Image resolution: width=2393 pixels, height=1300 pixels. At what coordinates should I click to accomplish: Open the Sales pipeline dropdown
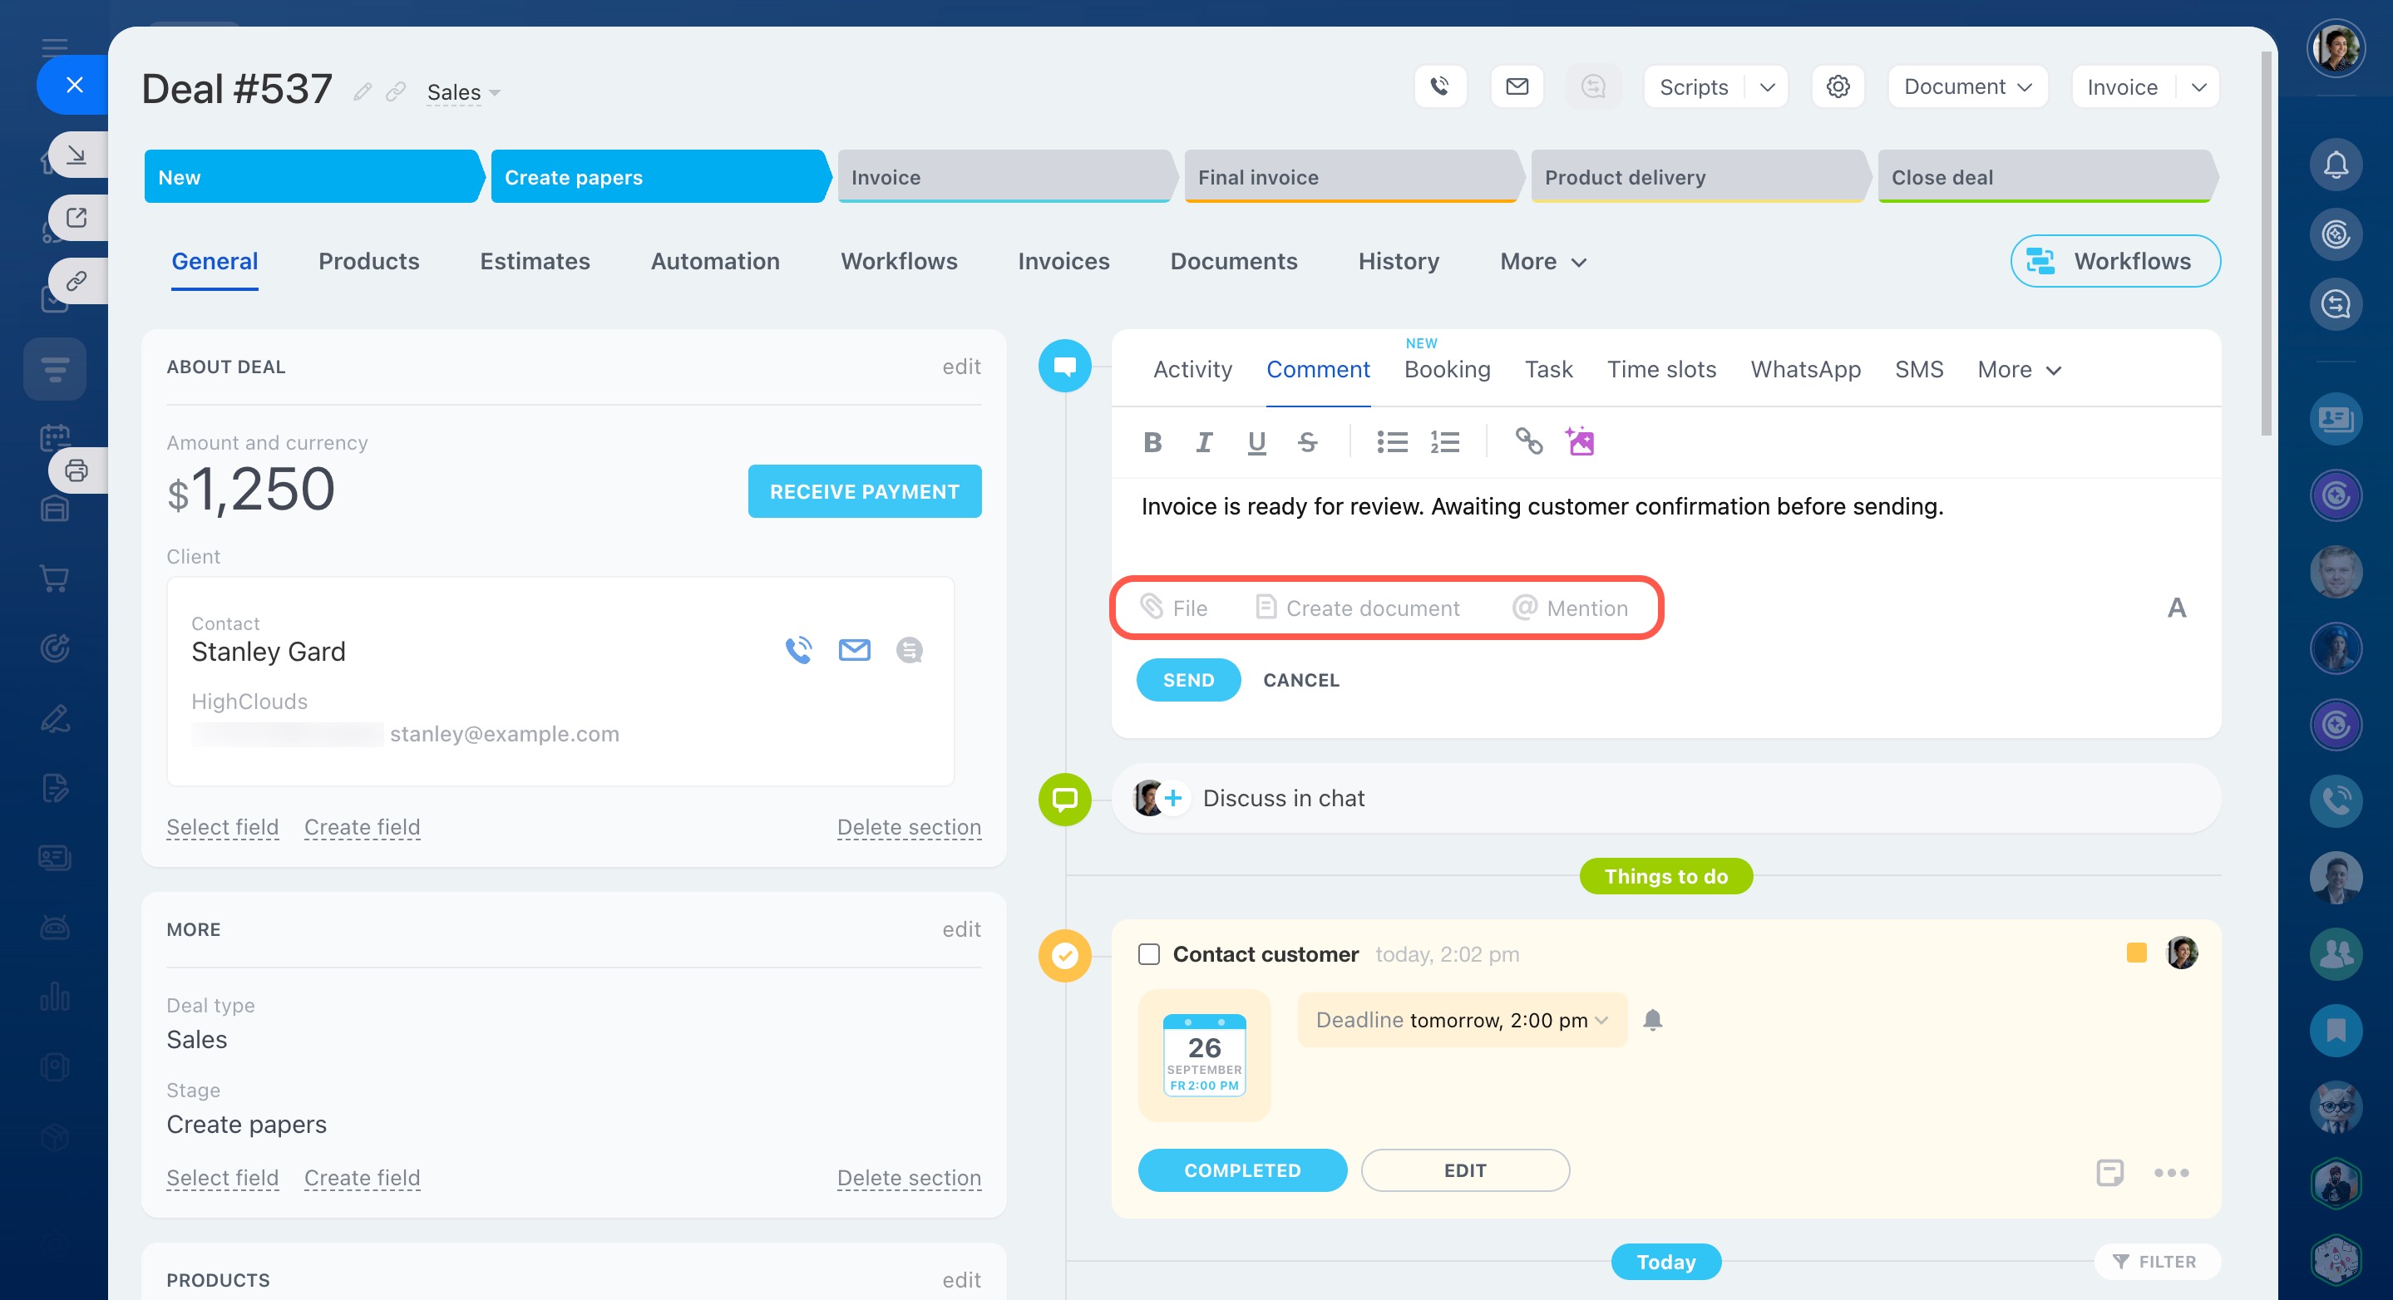(x=464, y=93)
